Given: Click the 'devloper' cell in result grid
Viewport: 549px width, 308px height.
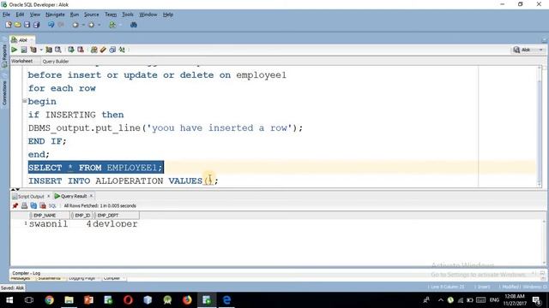Looking at the screenshot, I should tap(115, 224).
